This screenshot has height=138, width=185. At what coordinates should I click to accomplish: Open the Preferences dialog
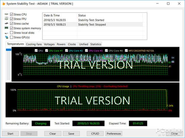114,134
